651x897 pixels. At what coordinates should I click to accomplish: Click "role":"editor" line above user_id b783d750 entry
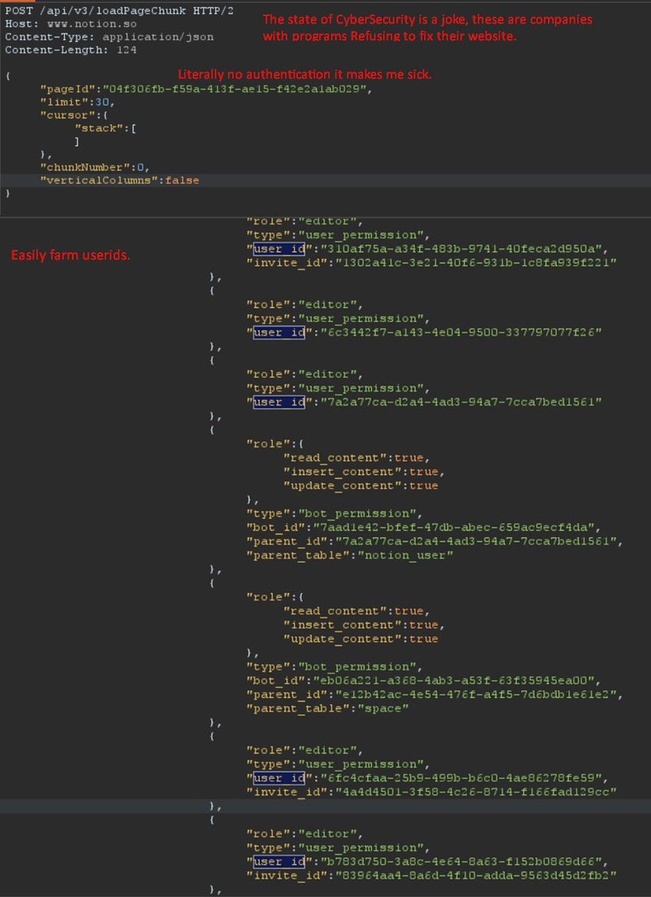[x=305, y=833]
